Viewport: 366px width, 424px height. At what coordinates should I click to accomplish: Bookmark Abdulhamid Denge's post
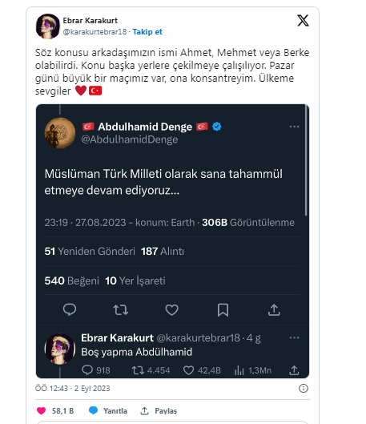click(223, 310)
